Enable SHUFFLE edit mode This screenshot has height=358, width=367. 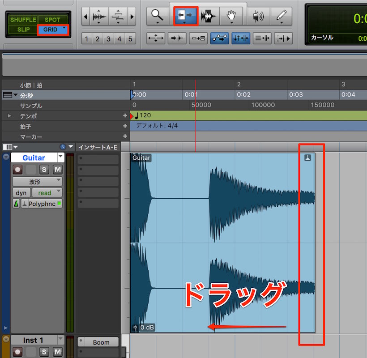click(x=23, y=20)
